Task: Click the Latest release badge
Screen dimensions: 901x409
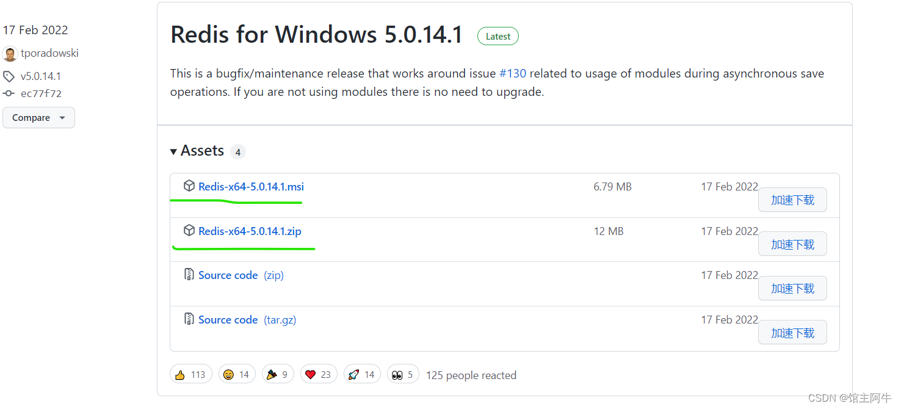Action: (x=498, y=37)
